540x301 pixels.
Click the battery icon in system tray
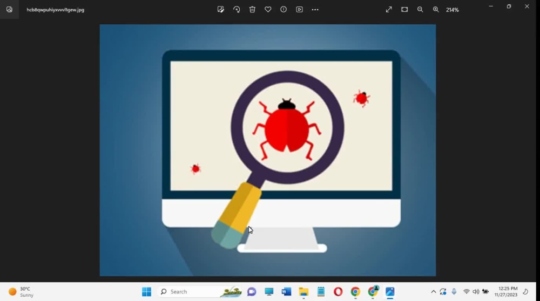(485, 292)
